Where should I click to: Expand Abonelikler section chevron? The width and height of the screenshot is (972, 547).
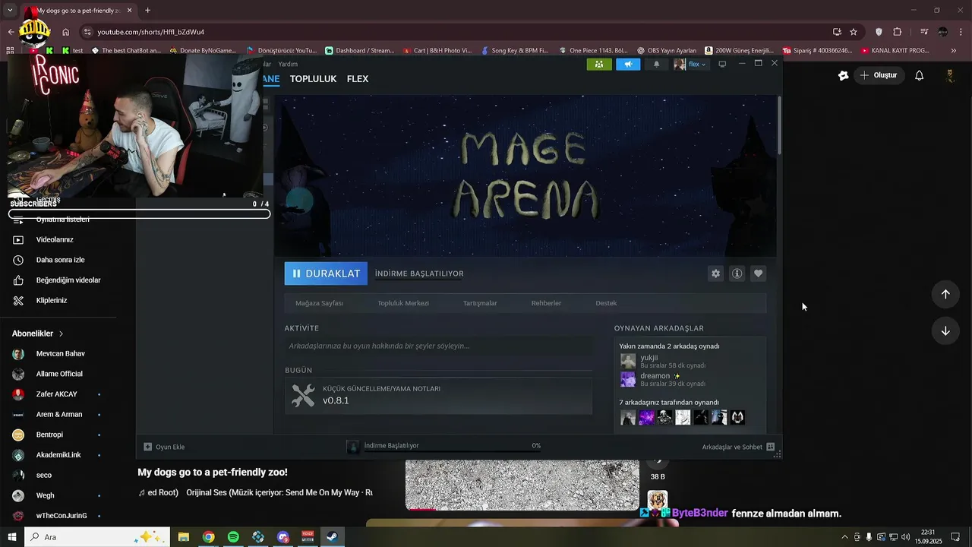[62, 334]
